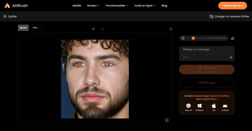Click the Windows download icon
This screenshot has height=131, width=252.
(x=199, y=106)
